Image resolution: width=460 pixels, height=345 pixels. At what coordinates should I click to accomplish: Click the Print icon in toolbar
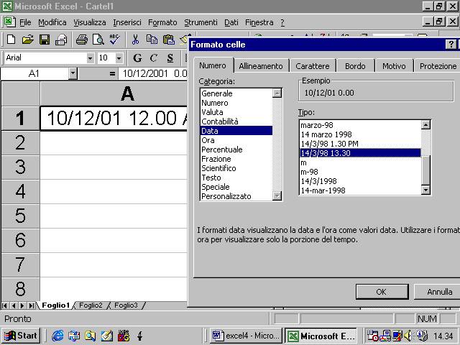coord(81,40)
